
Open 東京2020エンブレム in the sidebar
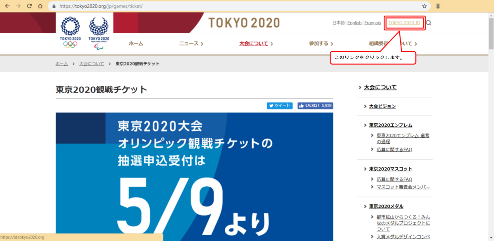[391, 125]
